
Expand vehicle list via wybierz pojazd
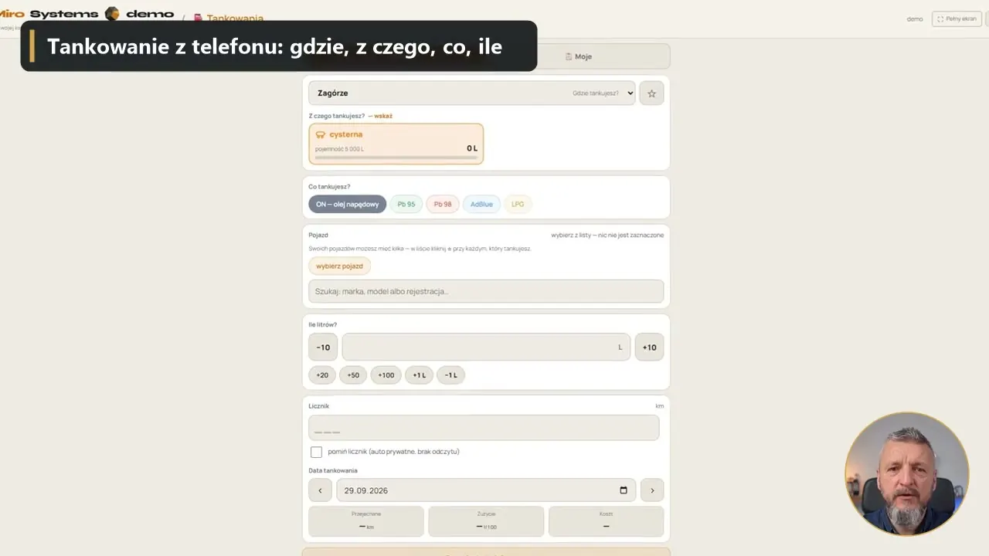[339, 266]
